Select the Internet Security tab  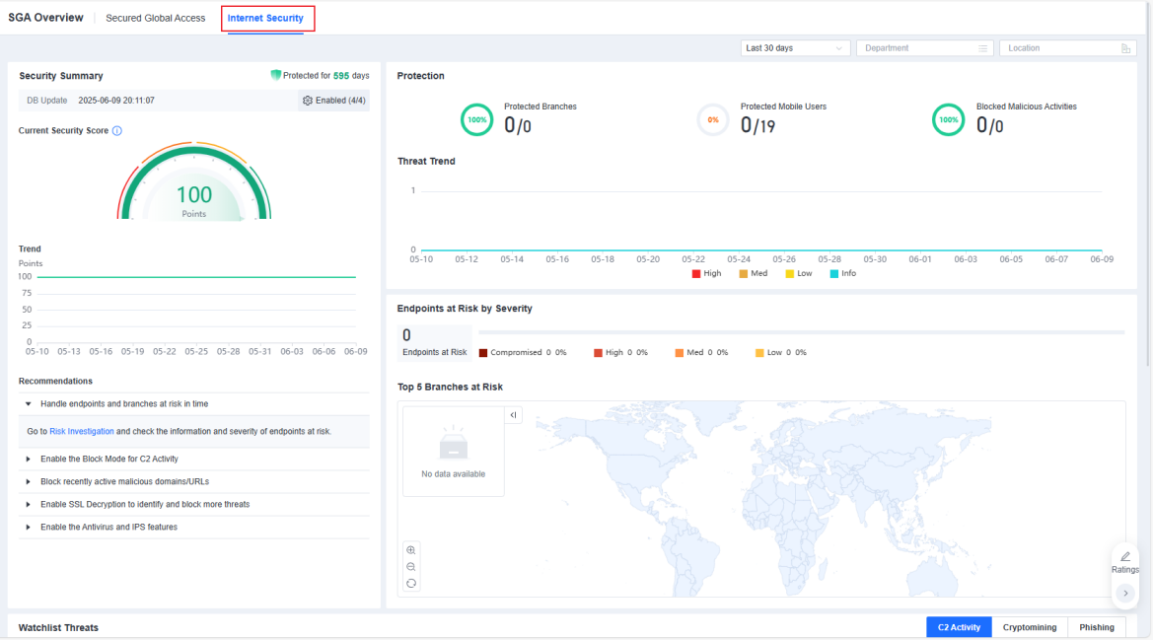(264, 18)
